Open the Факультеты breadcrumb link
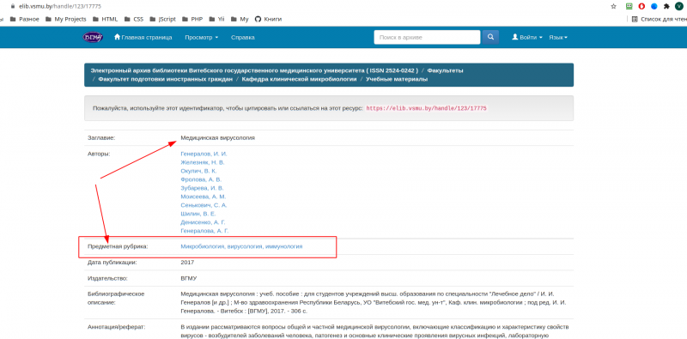687x339 pixels. [x=445, y=70]
